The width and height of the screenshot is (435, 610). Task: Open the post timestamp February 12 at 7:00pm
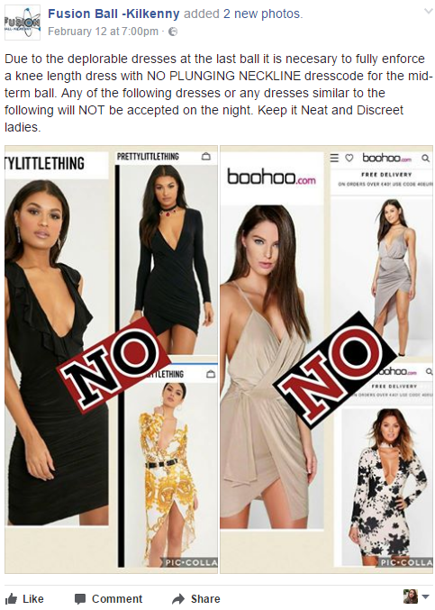click(x=103, y=32)
